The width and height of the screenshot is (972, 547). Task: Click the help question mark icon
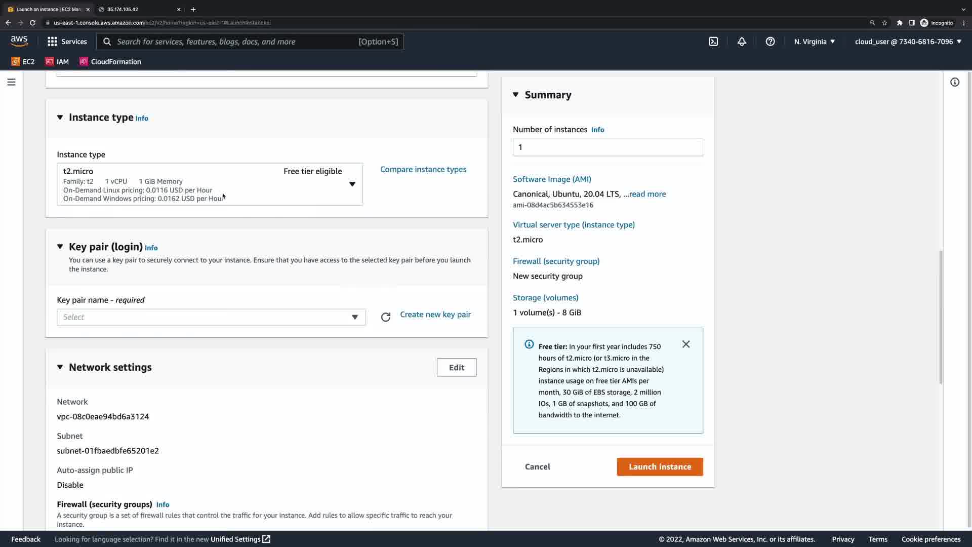[770, 42]
